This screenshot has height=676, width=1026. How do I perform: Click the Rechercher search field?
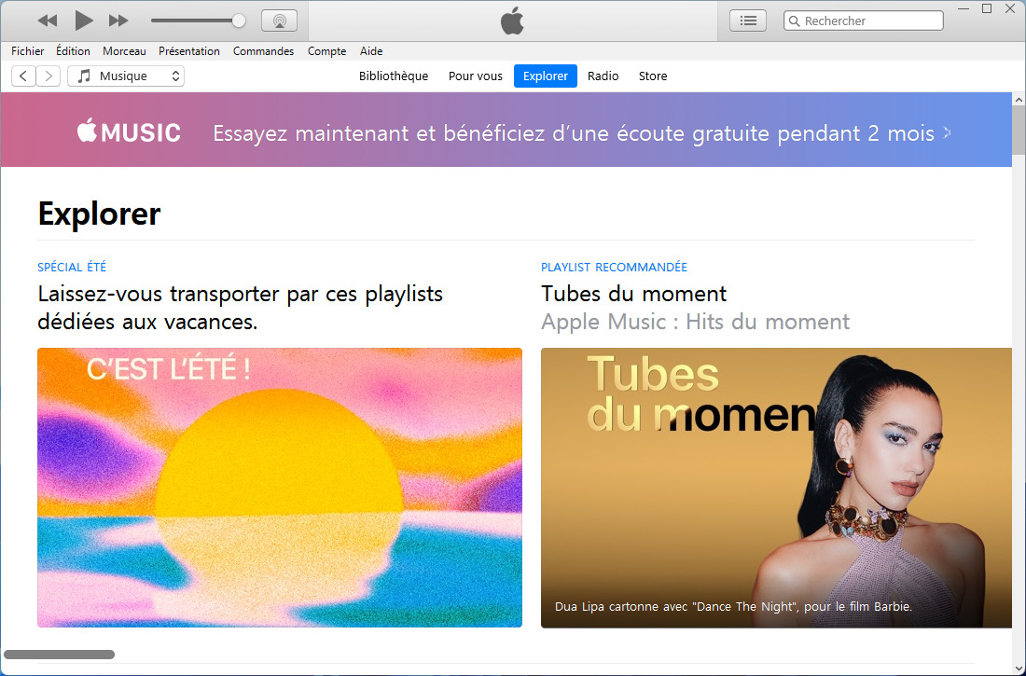click(863, 21)
